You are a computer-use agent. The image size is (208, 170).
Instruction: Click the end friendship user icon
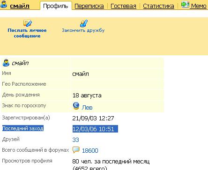click(84, 23)
